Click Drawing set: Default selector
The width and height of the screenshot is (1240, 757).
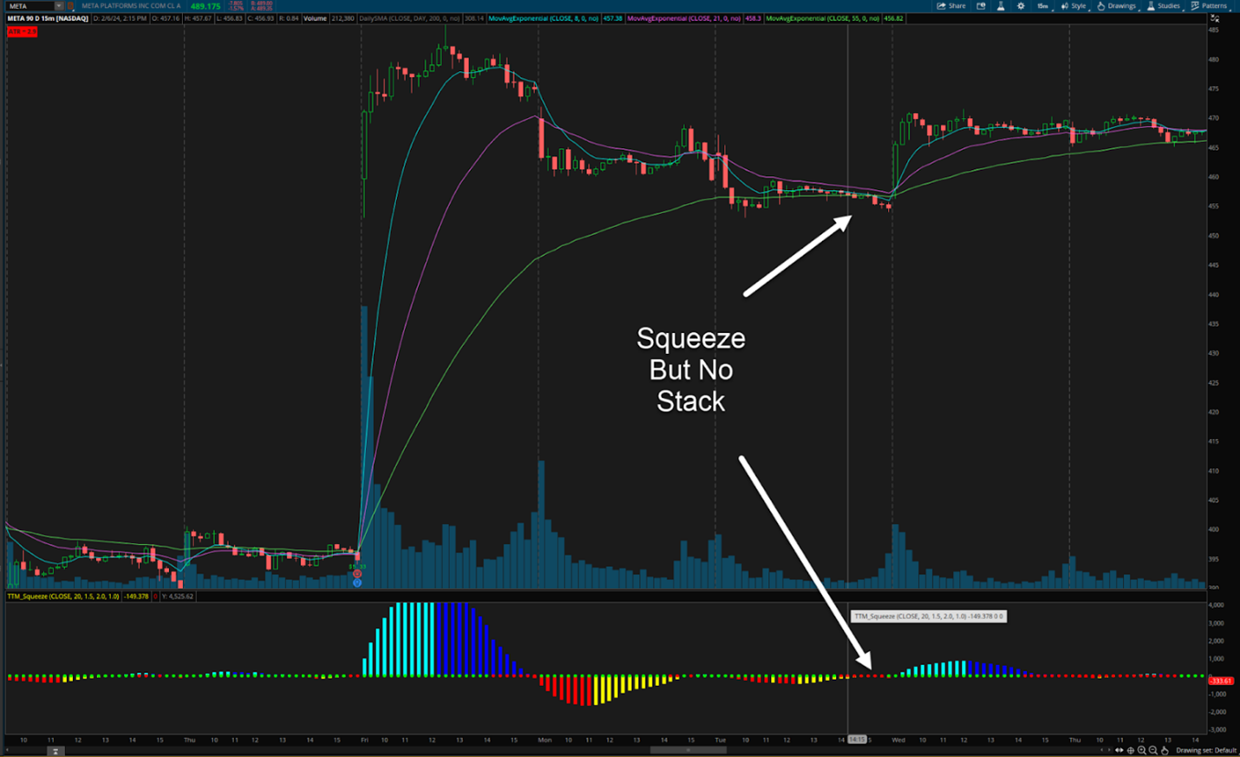click(x=1206, y=750)
